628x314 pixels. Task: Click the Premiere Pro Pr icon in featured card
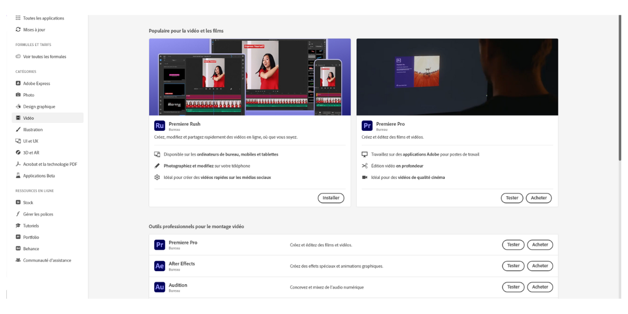pyautogui.click(x=367, y=126)
